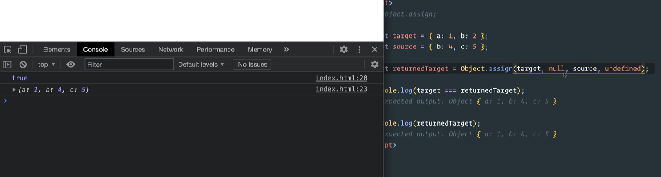Click the 'source = { b: 4, c: 5 }' line
The image size is (661, 177).
pos(441,47)
